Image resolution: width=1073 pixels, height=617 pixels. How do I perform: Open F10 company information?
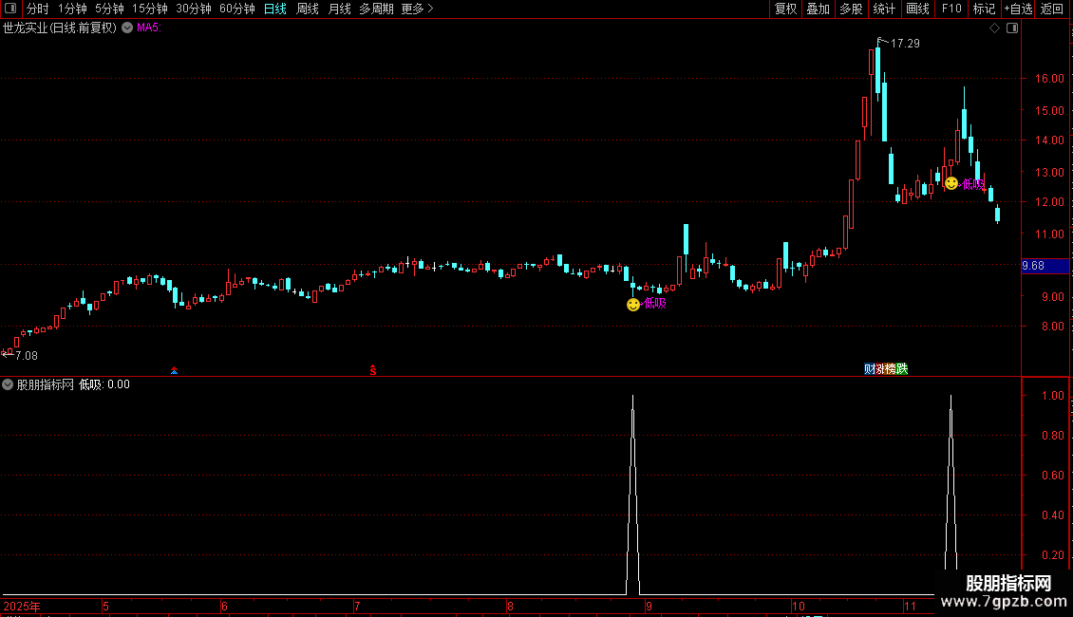[951, 9]
